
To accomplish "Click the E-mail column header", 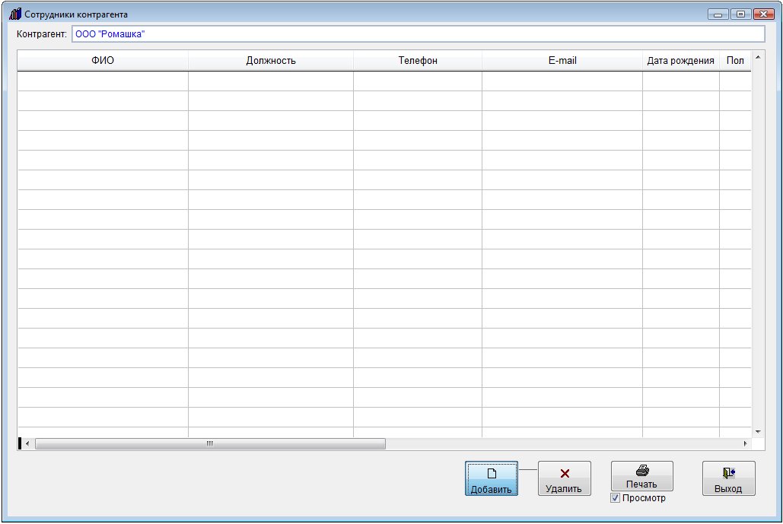I will click(562, 60).
